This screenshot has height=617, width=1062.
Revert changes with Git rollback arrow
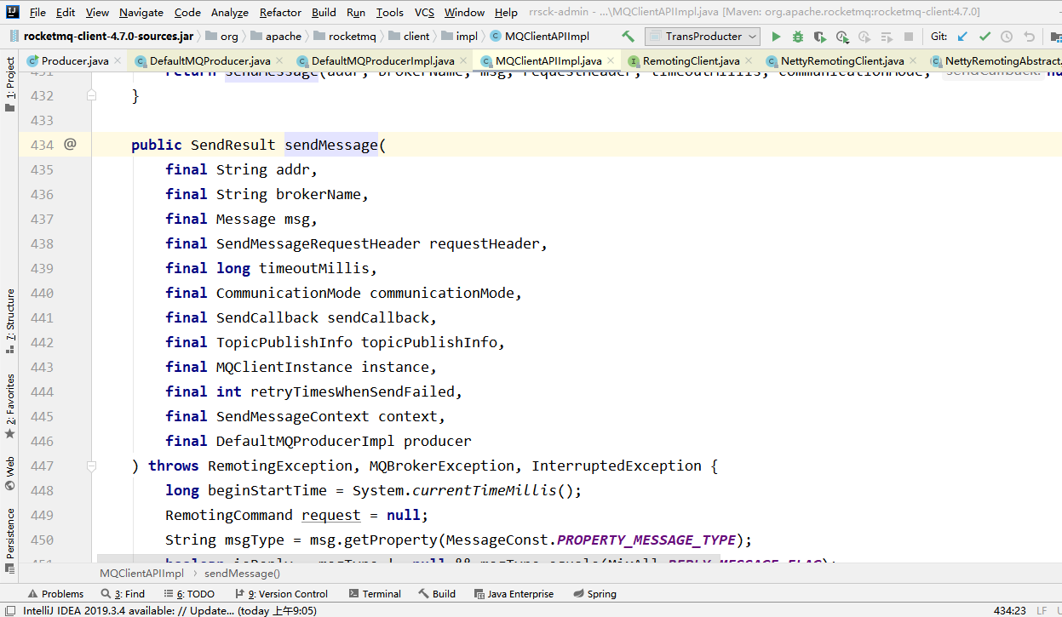point(1029,37)
